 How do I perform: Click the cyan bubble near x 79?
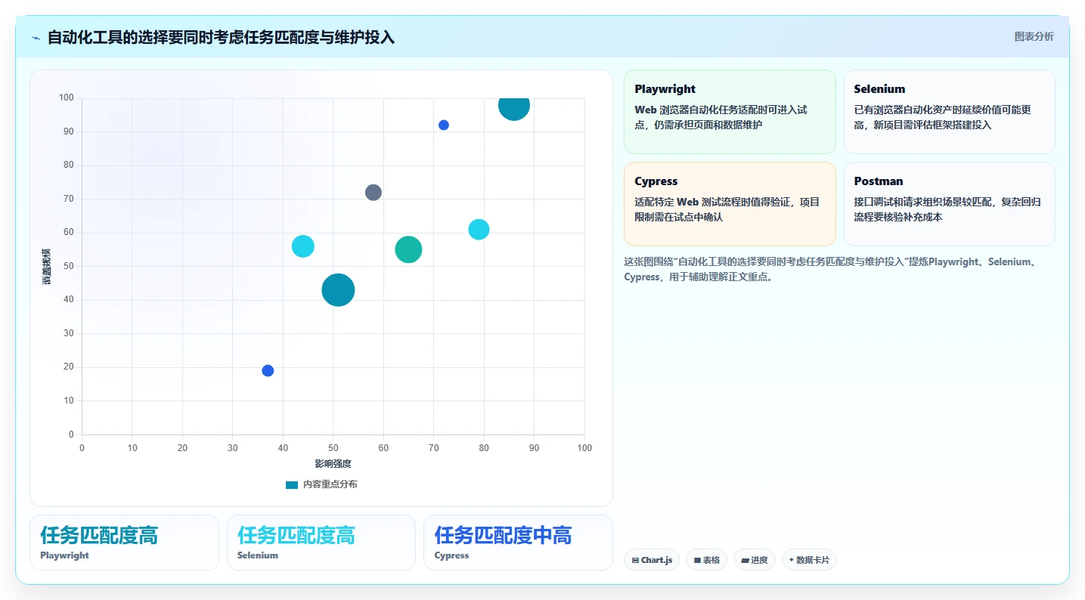pos(479,229)
